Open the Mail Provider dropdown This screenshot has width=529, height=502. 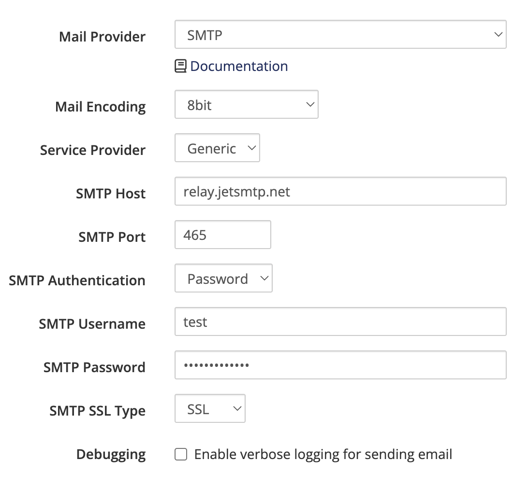pyautogui.click(x=340, y=34)
